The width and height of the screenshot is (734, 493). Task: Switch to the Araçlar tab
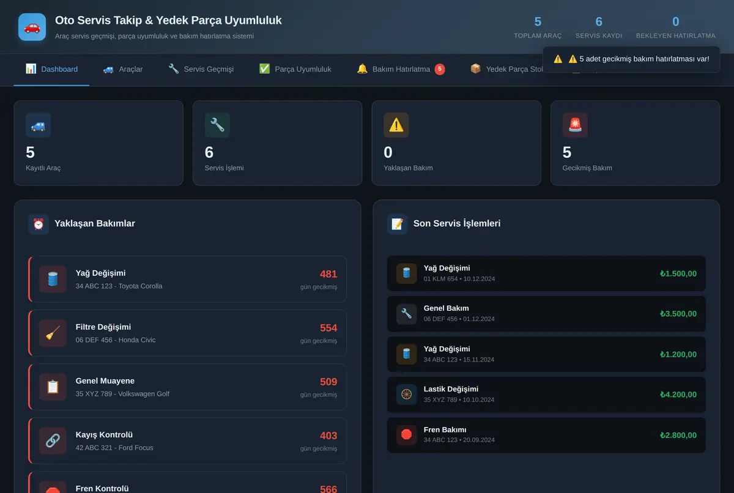click(x=122, y=69)
